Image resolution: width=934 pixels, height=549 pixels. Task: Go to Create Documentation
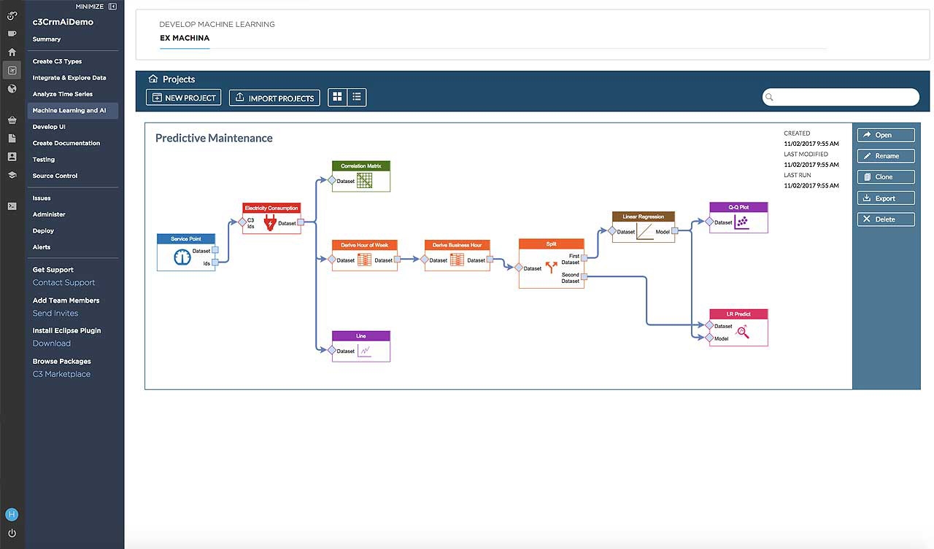pos(66,143)
